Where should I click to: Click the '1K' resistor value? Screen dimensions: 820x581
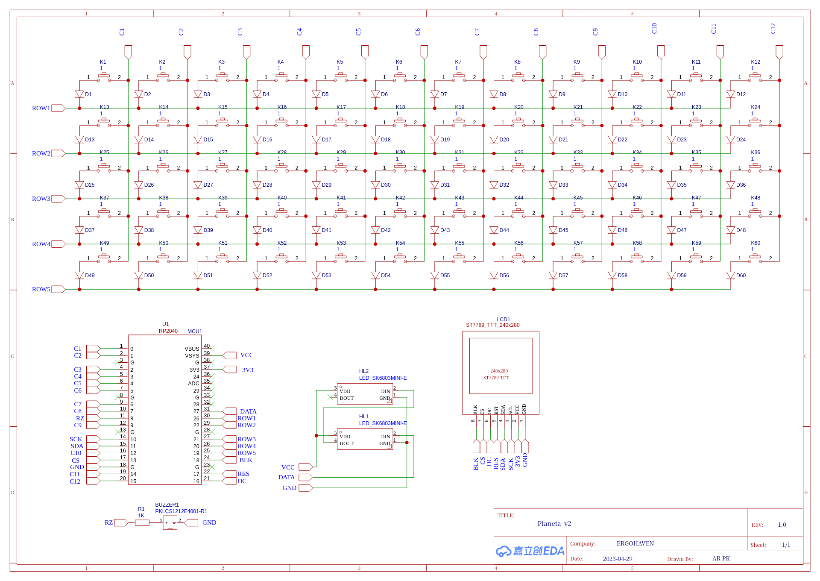141,516
